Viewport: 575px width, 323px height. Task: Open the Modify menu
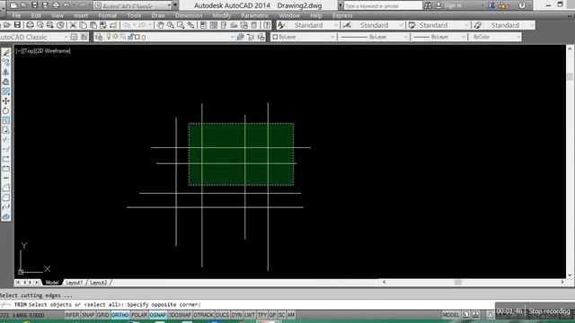click(x=222, y=16)
